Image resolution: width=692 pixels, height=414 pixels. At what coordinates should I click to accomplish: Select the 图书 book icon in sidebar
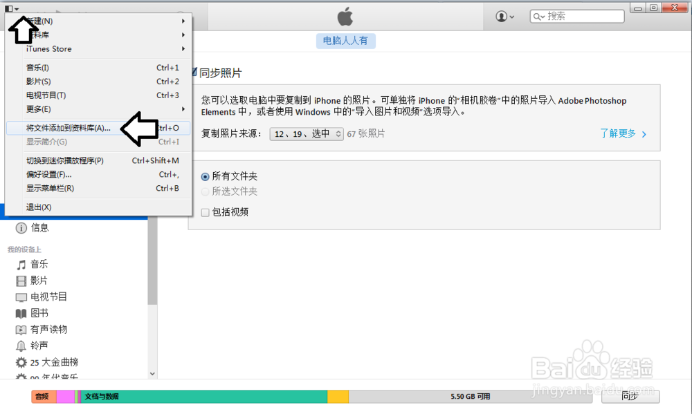(x=21, y=314)
